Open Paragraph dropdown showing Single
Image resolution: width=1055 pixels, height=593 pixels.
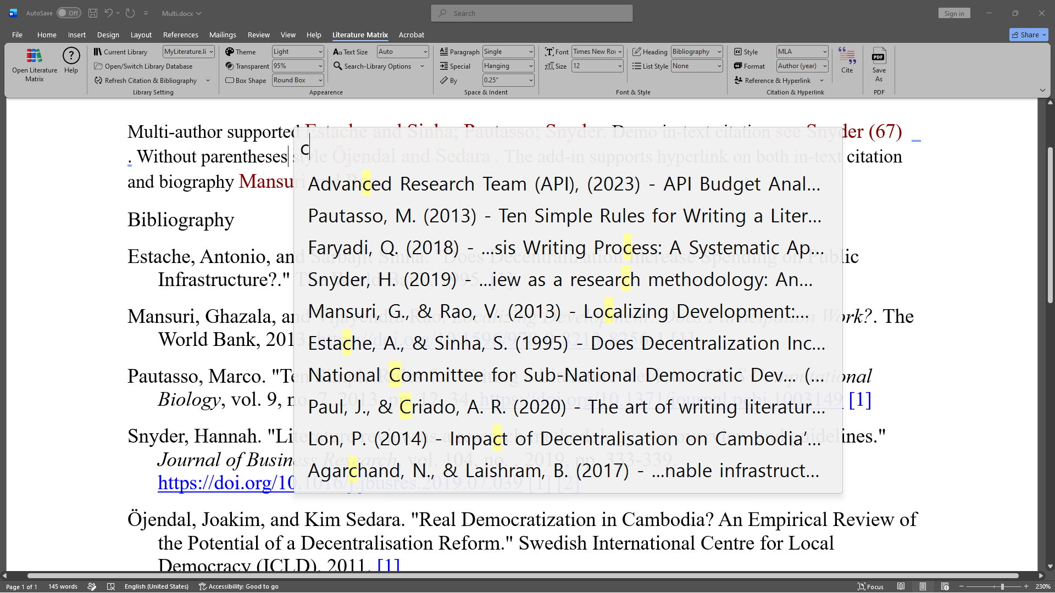pos(508,52)
